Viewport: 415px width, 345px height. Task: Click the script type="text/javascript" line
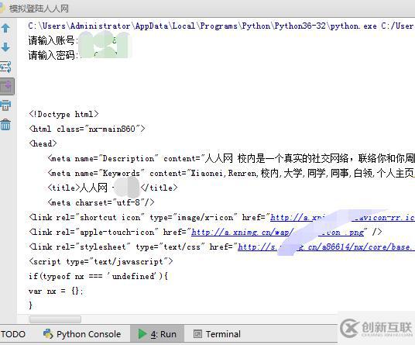coord(101,262)
